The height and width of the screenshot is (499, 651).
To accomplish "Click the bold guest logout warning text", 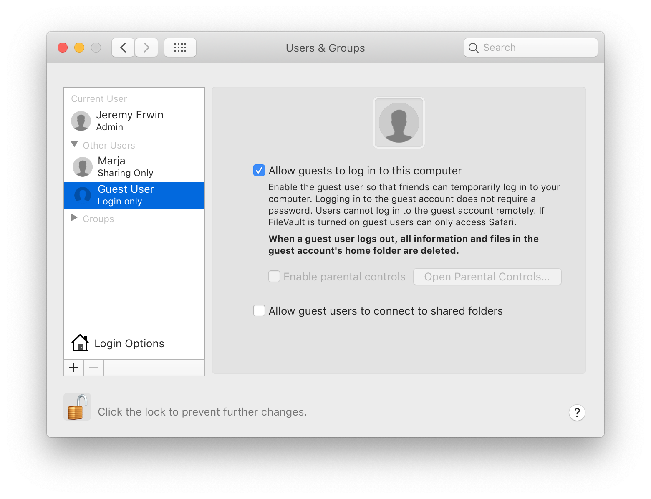I will (x=404, y=244).
